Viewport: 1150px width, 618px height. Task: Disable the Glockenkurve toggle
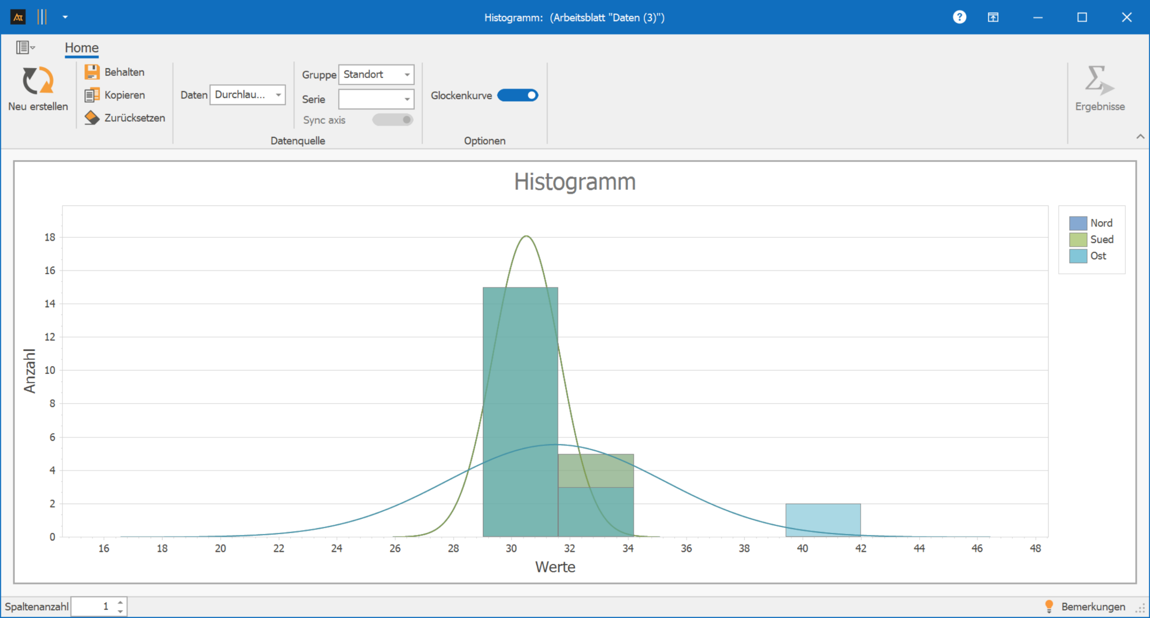(517, 95)
